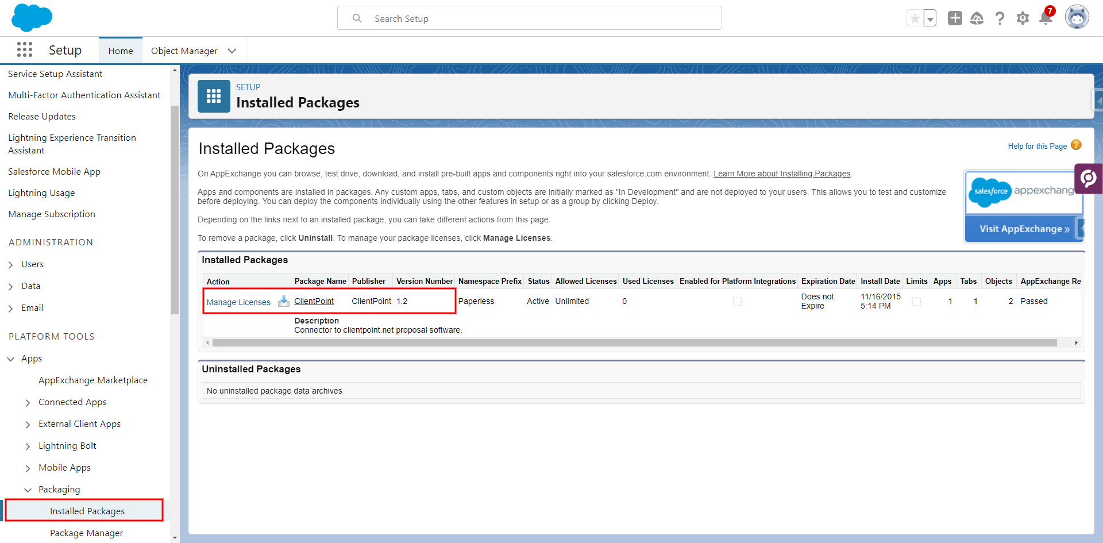
Task: Click the Visit AppExchange button
Action: point(1024,229)
